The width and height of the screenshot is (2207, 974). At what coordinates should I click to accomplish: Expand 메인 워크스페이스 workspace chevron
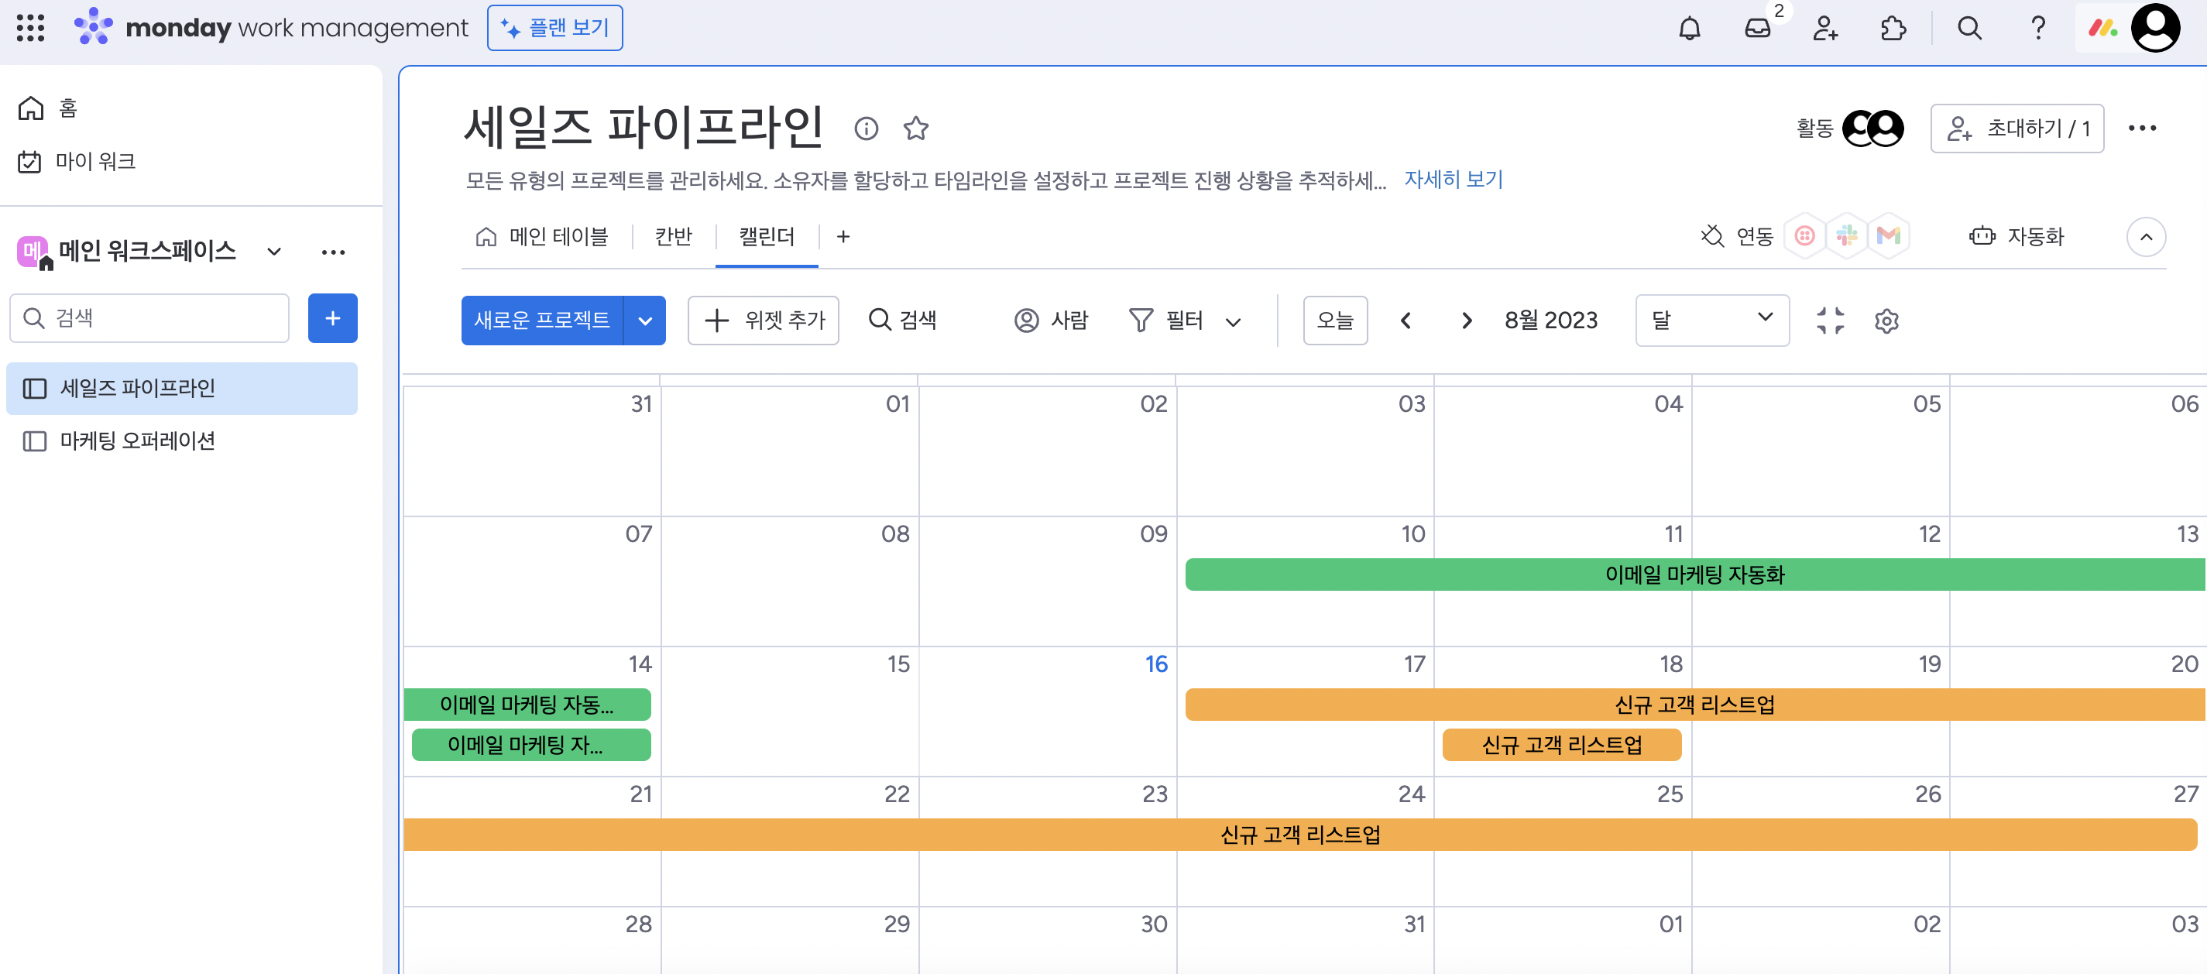click(274, 251)
